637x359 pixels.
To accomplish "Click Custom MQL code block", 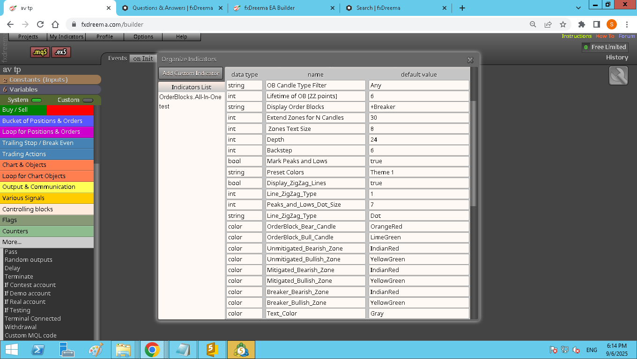I will [x=30, y=335].
